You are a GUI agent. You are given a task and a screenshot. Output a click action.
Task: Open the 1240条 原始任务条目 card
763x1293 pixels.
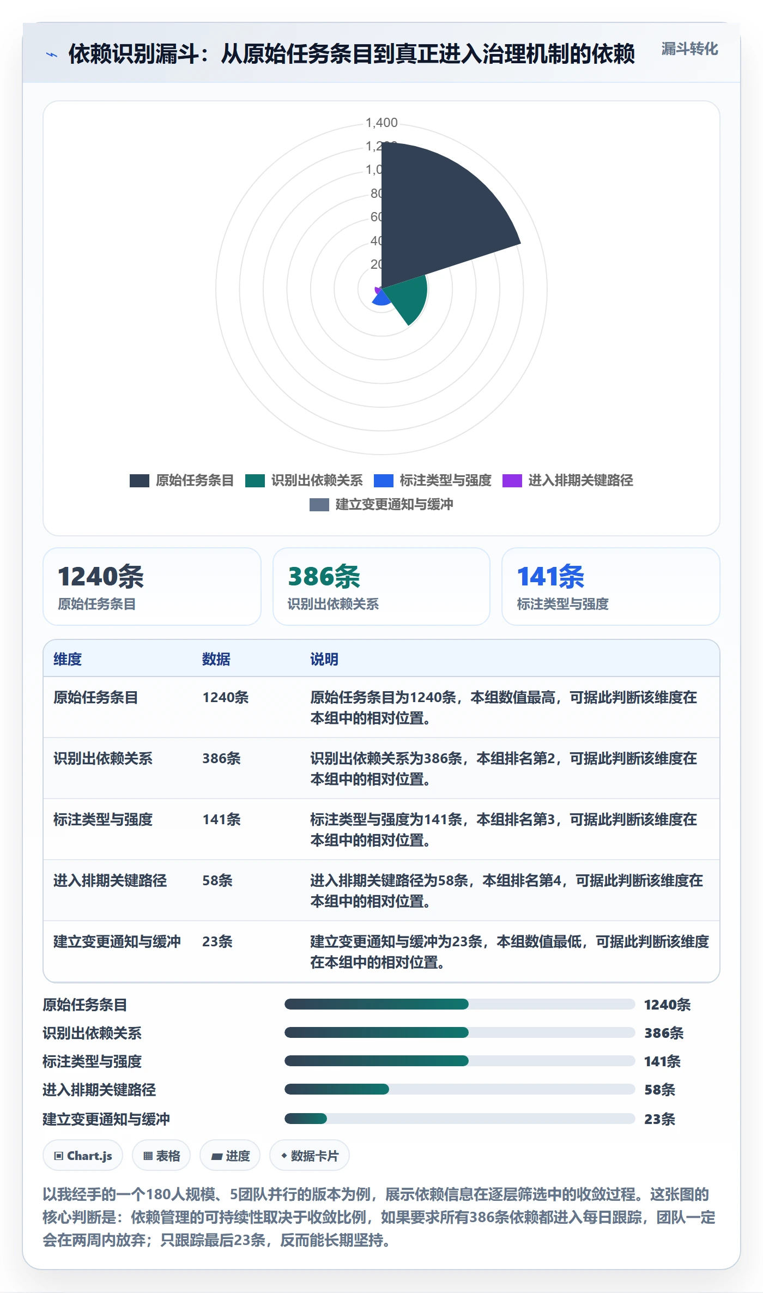point(152,587)
